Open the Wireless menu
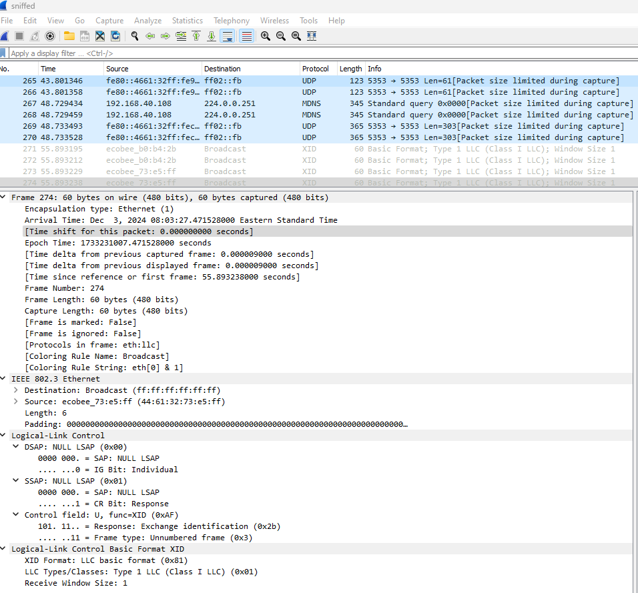 [x=274, y=20]
